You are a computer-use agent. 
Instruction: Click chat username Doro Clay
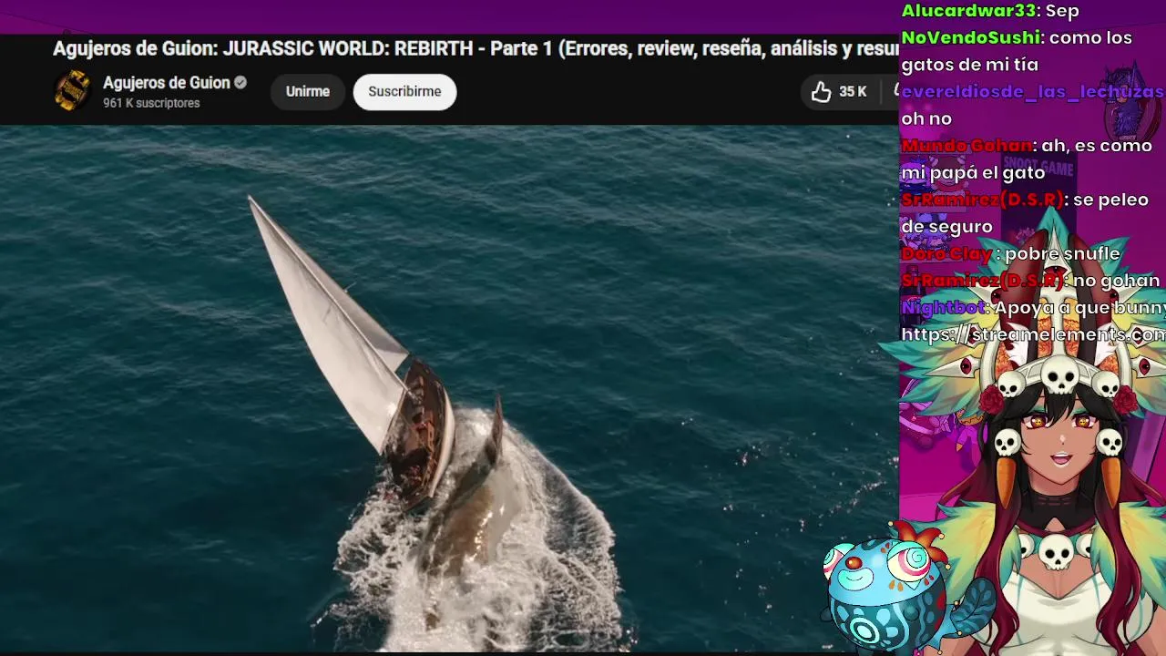click(947, 253)
